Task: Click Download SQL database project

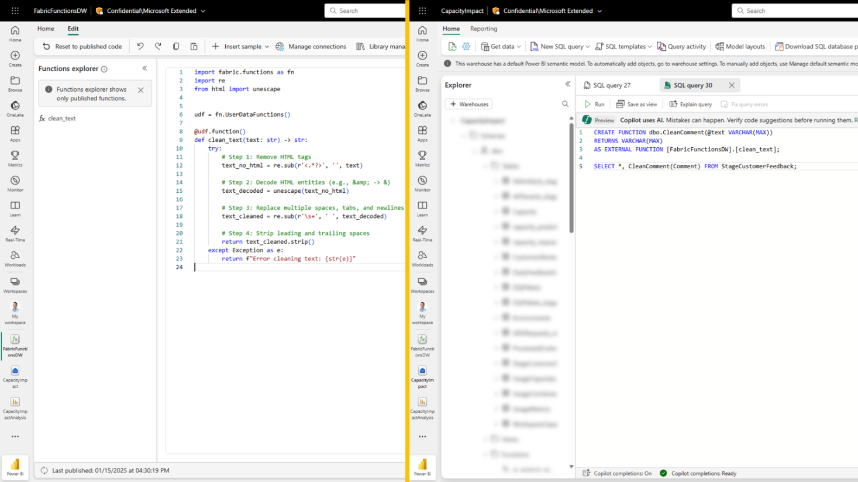Action: coord(816,46)
